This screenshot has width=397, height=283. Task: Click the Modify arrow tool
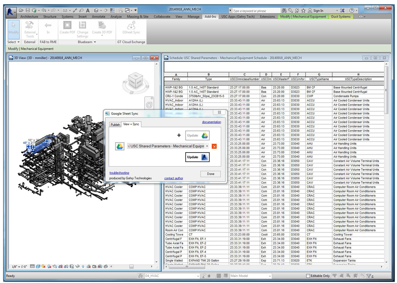click(x=13, y=26)
